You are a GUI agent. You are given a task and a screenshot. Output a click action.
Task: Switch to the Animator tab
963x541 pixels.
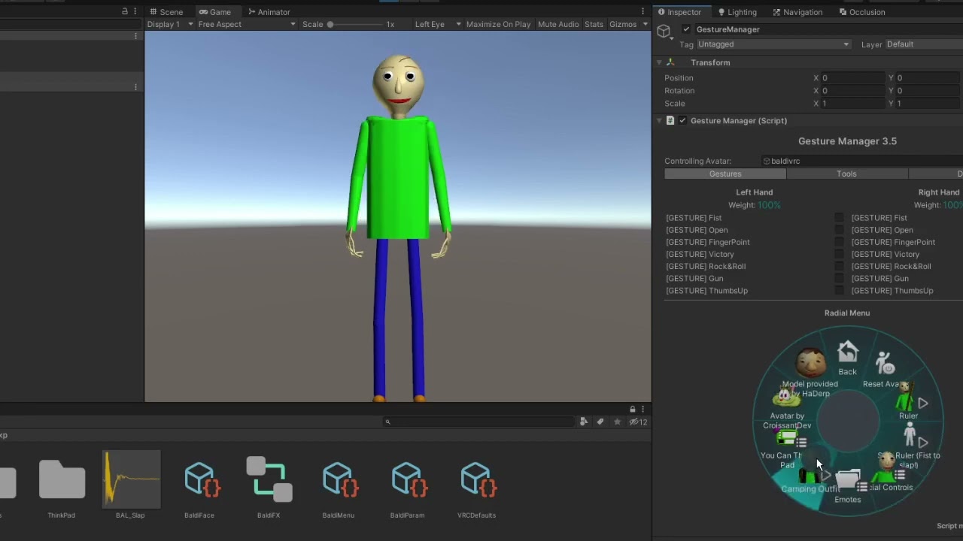pos(269,12)
